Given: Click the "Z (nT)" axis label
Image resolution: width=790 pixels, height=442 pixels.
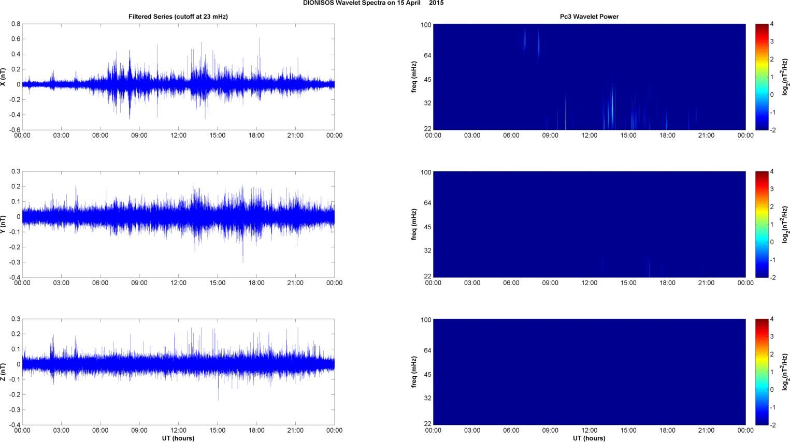Looking at the screenshot, I should point(3,372).
